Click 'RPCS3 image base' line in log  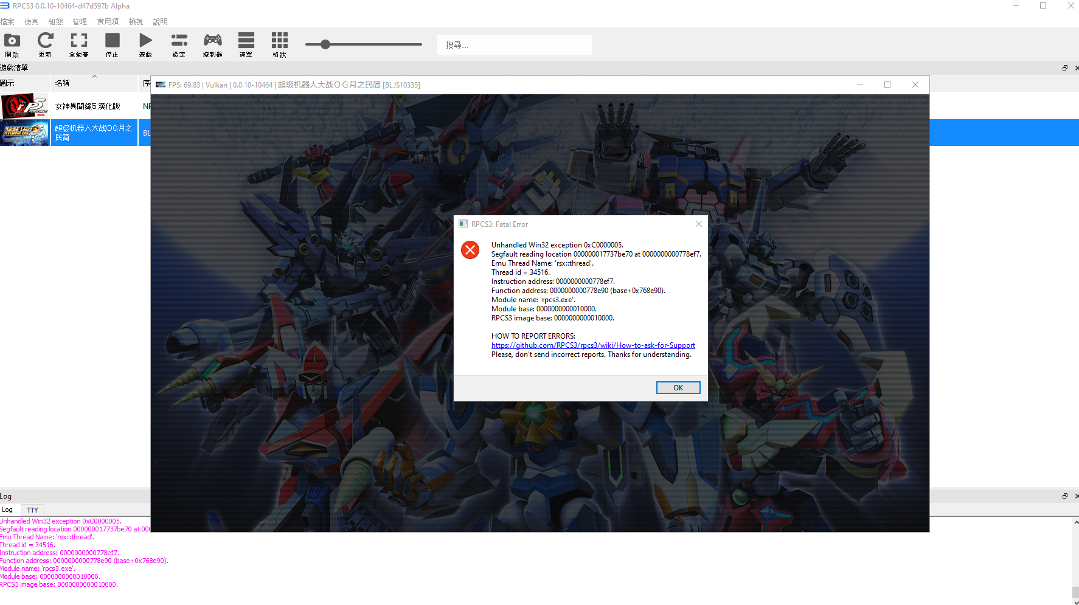[x=59, y=585]
